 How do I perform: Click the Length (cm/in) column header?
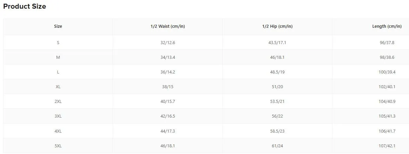[x=387, y=26]
